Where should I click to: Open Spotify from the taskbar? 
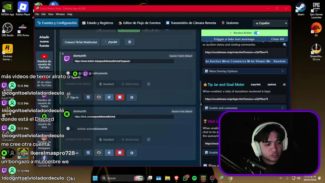(194, 178)
